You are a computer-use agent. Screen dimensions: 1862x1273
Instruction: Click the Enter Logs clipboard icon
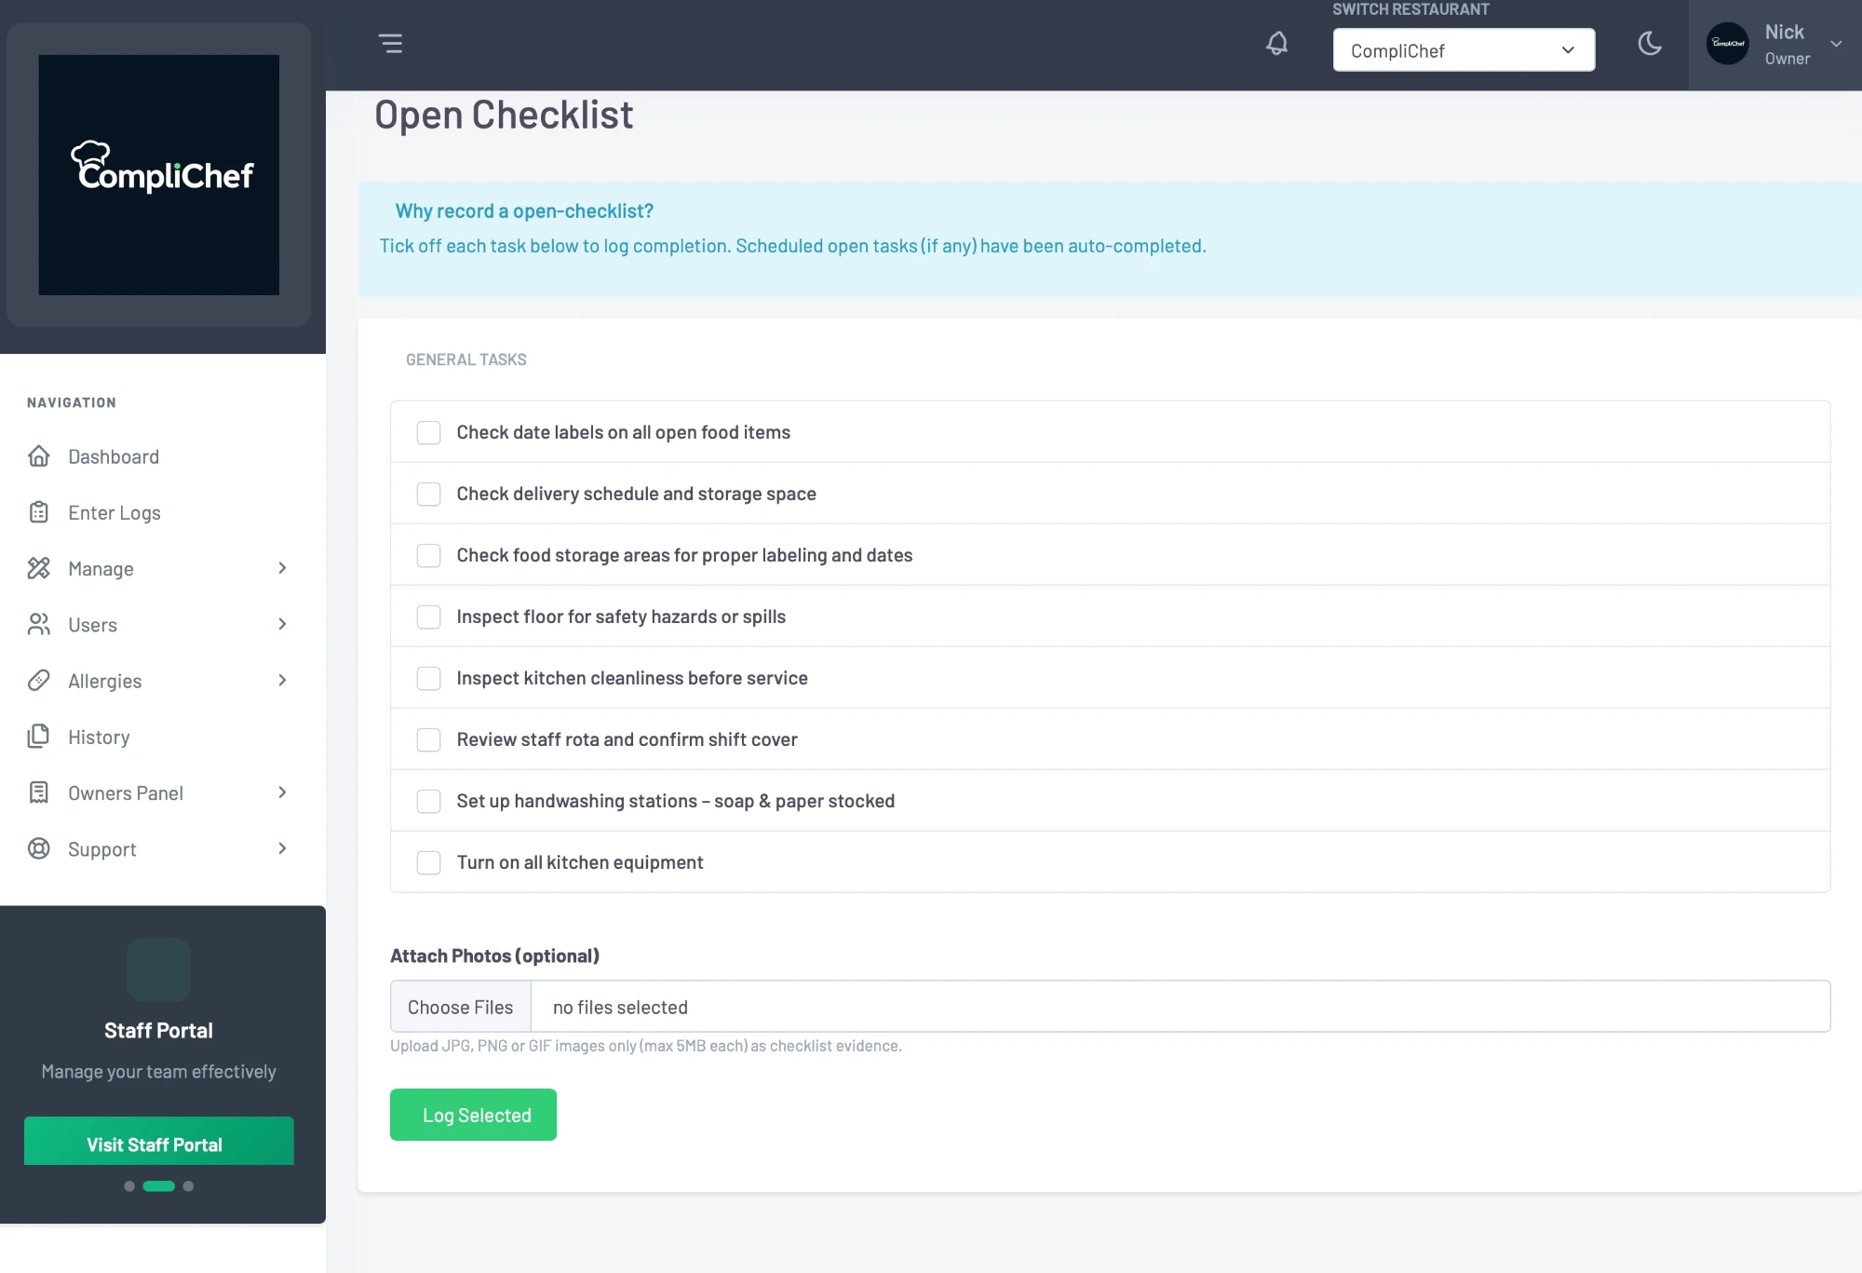39,512
